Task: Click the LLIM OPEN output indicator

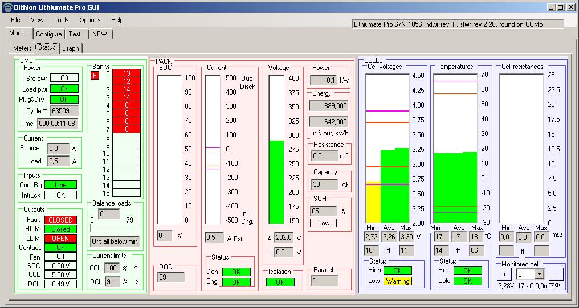Action: [x=60, y=239]
